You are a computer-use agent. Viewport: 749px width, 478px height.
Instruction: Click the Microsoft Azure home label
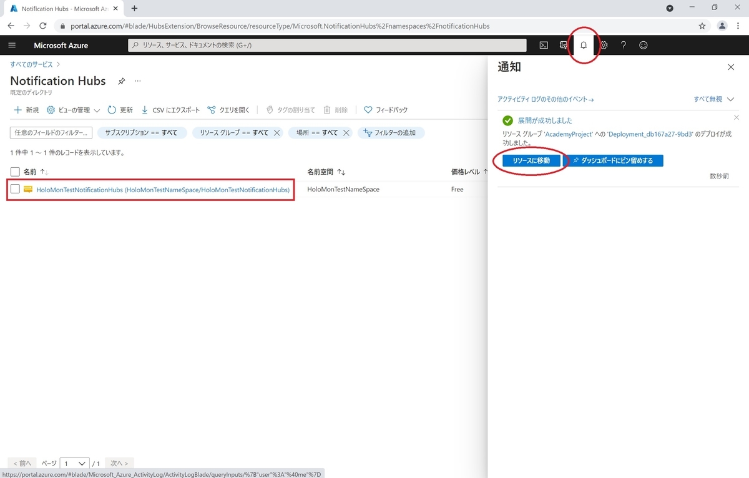pyautogui.click(x=61, y=46)
